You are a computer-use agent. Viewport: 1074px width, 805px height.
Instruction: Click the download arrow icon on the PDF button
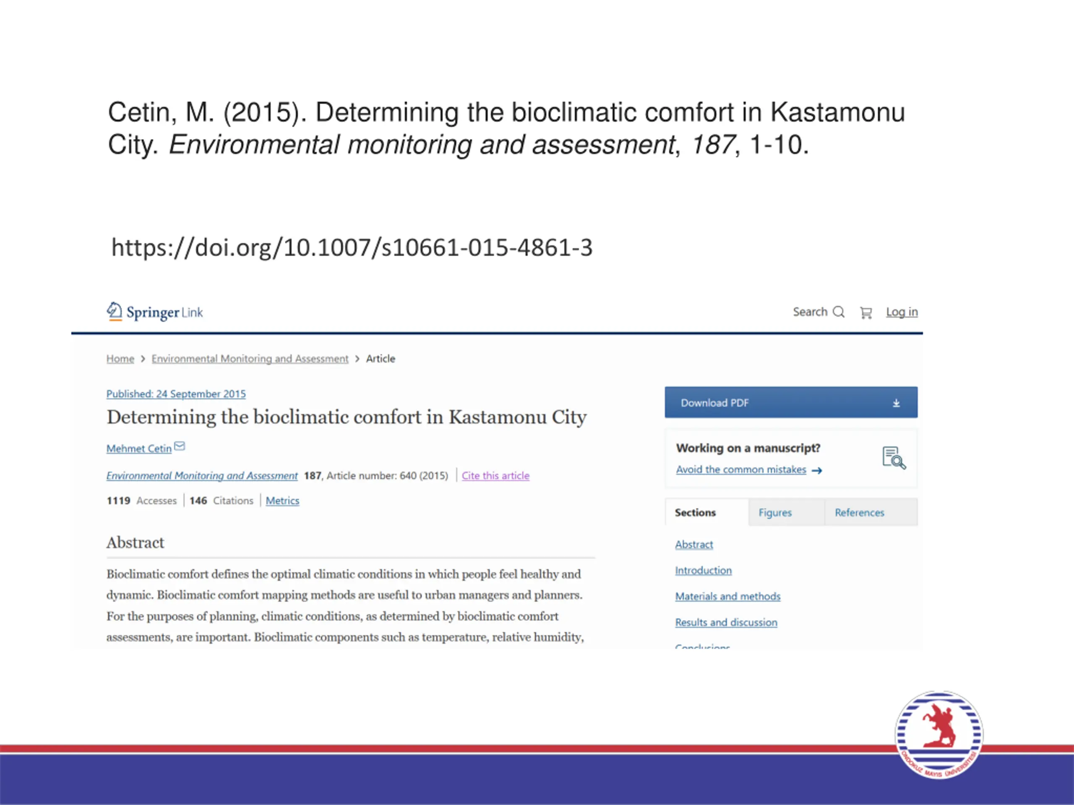(896, 403)
